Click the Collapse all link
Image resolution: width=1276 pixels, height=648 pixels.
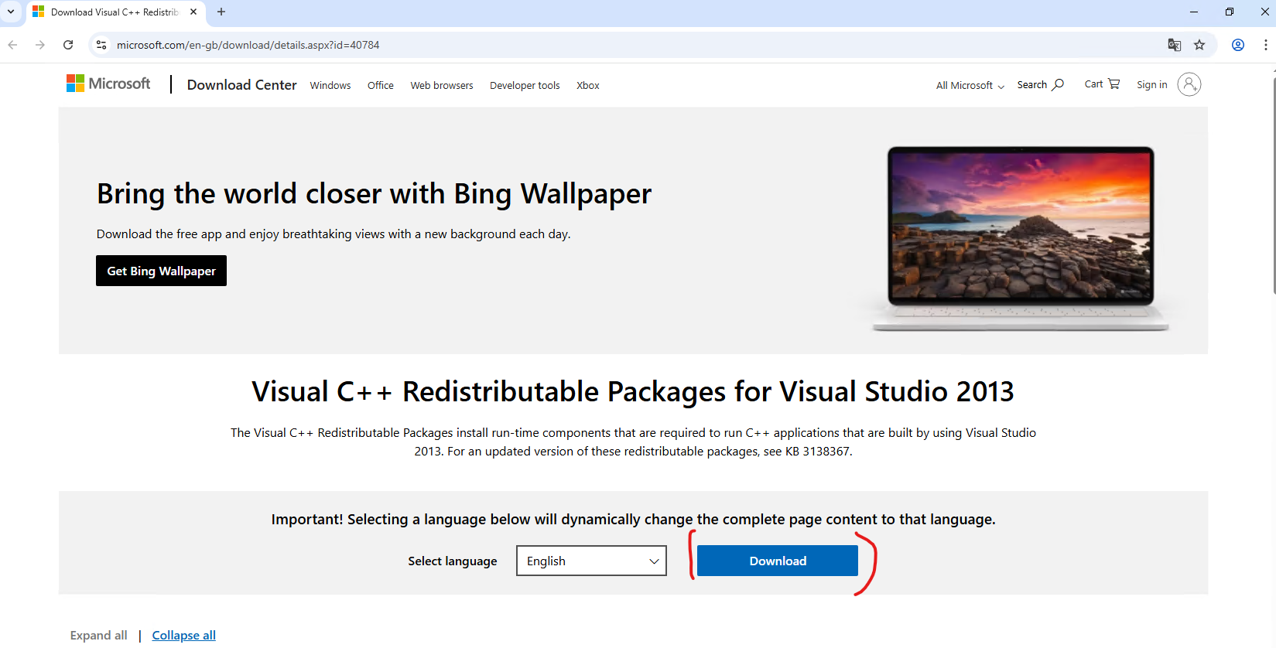183,635
